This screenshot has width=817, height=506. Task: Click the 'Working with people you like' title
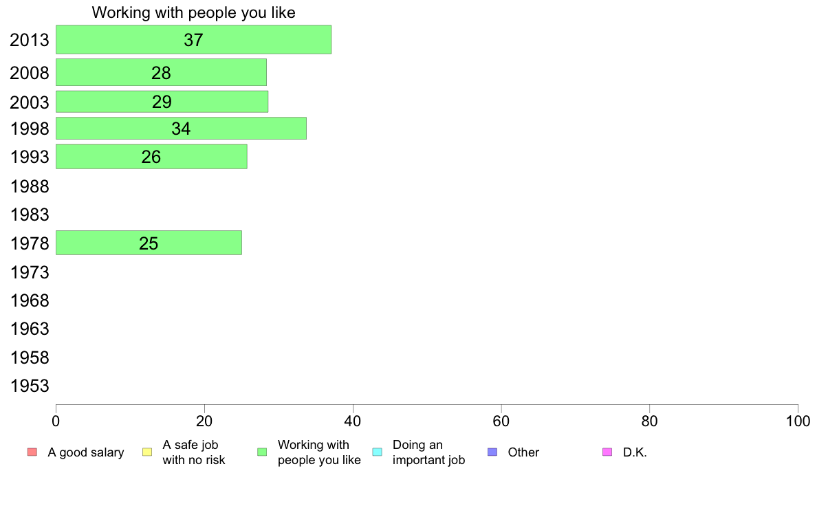[x=193, y=12]
